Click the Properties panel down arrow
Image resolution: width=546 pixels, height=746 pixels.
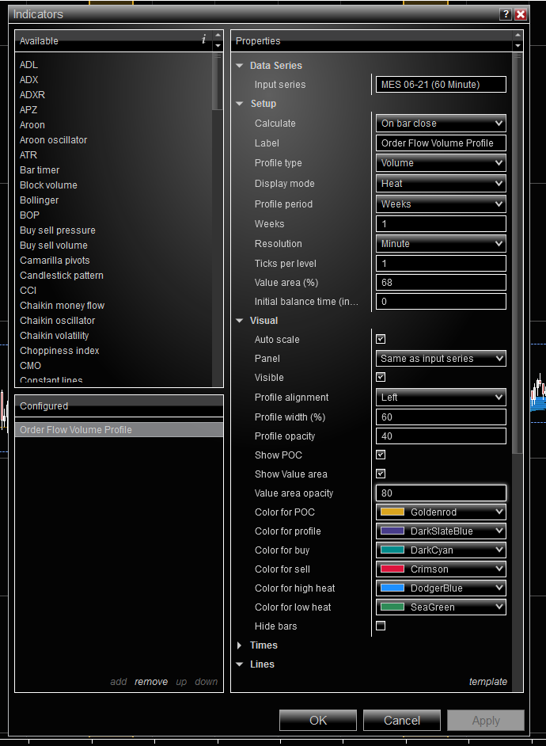point(518,46)
